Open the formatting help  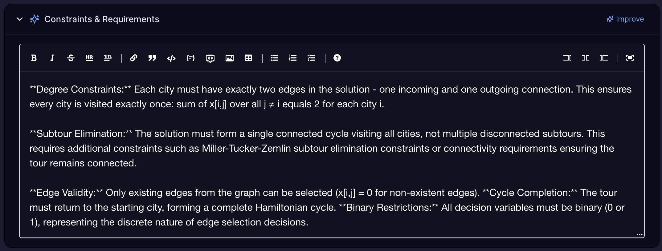click(337, 58)
